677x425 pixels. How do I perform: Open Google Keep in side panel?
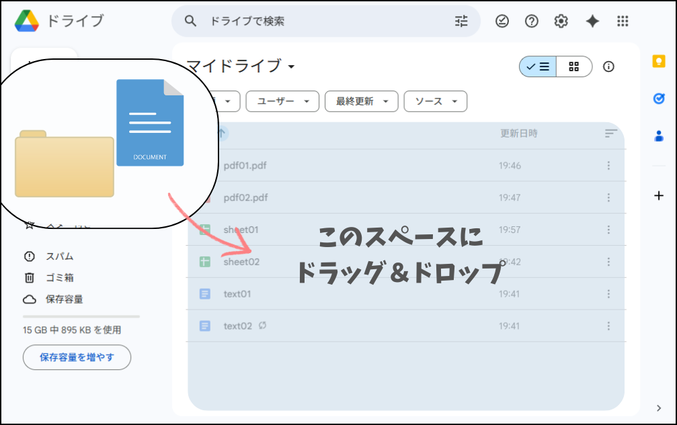(658, 61)
